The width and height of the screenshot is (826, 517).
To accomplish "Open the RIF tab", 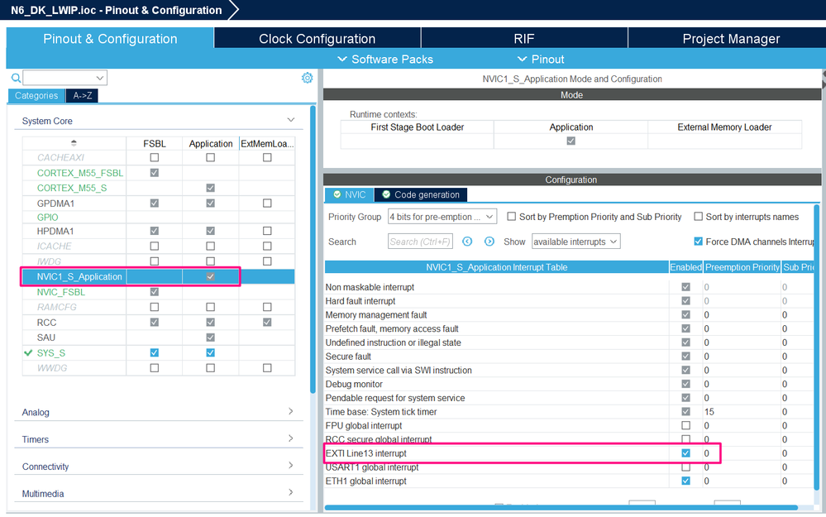I will point(524,39).
